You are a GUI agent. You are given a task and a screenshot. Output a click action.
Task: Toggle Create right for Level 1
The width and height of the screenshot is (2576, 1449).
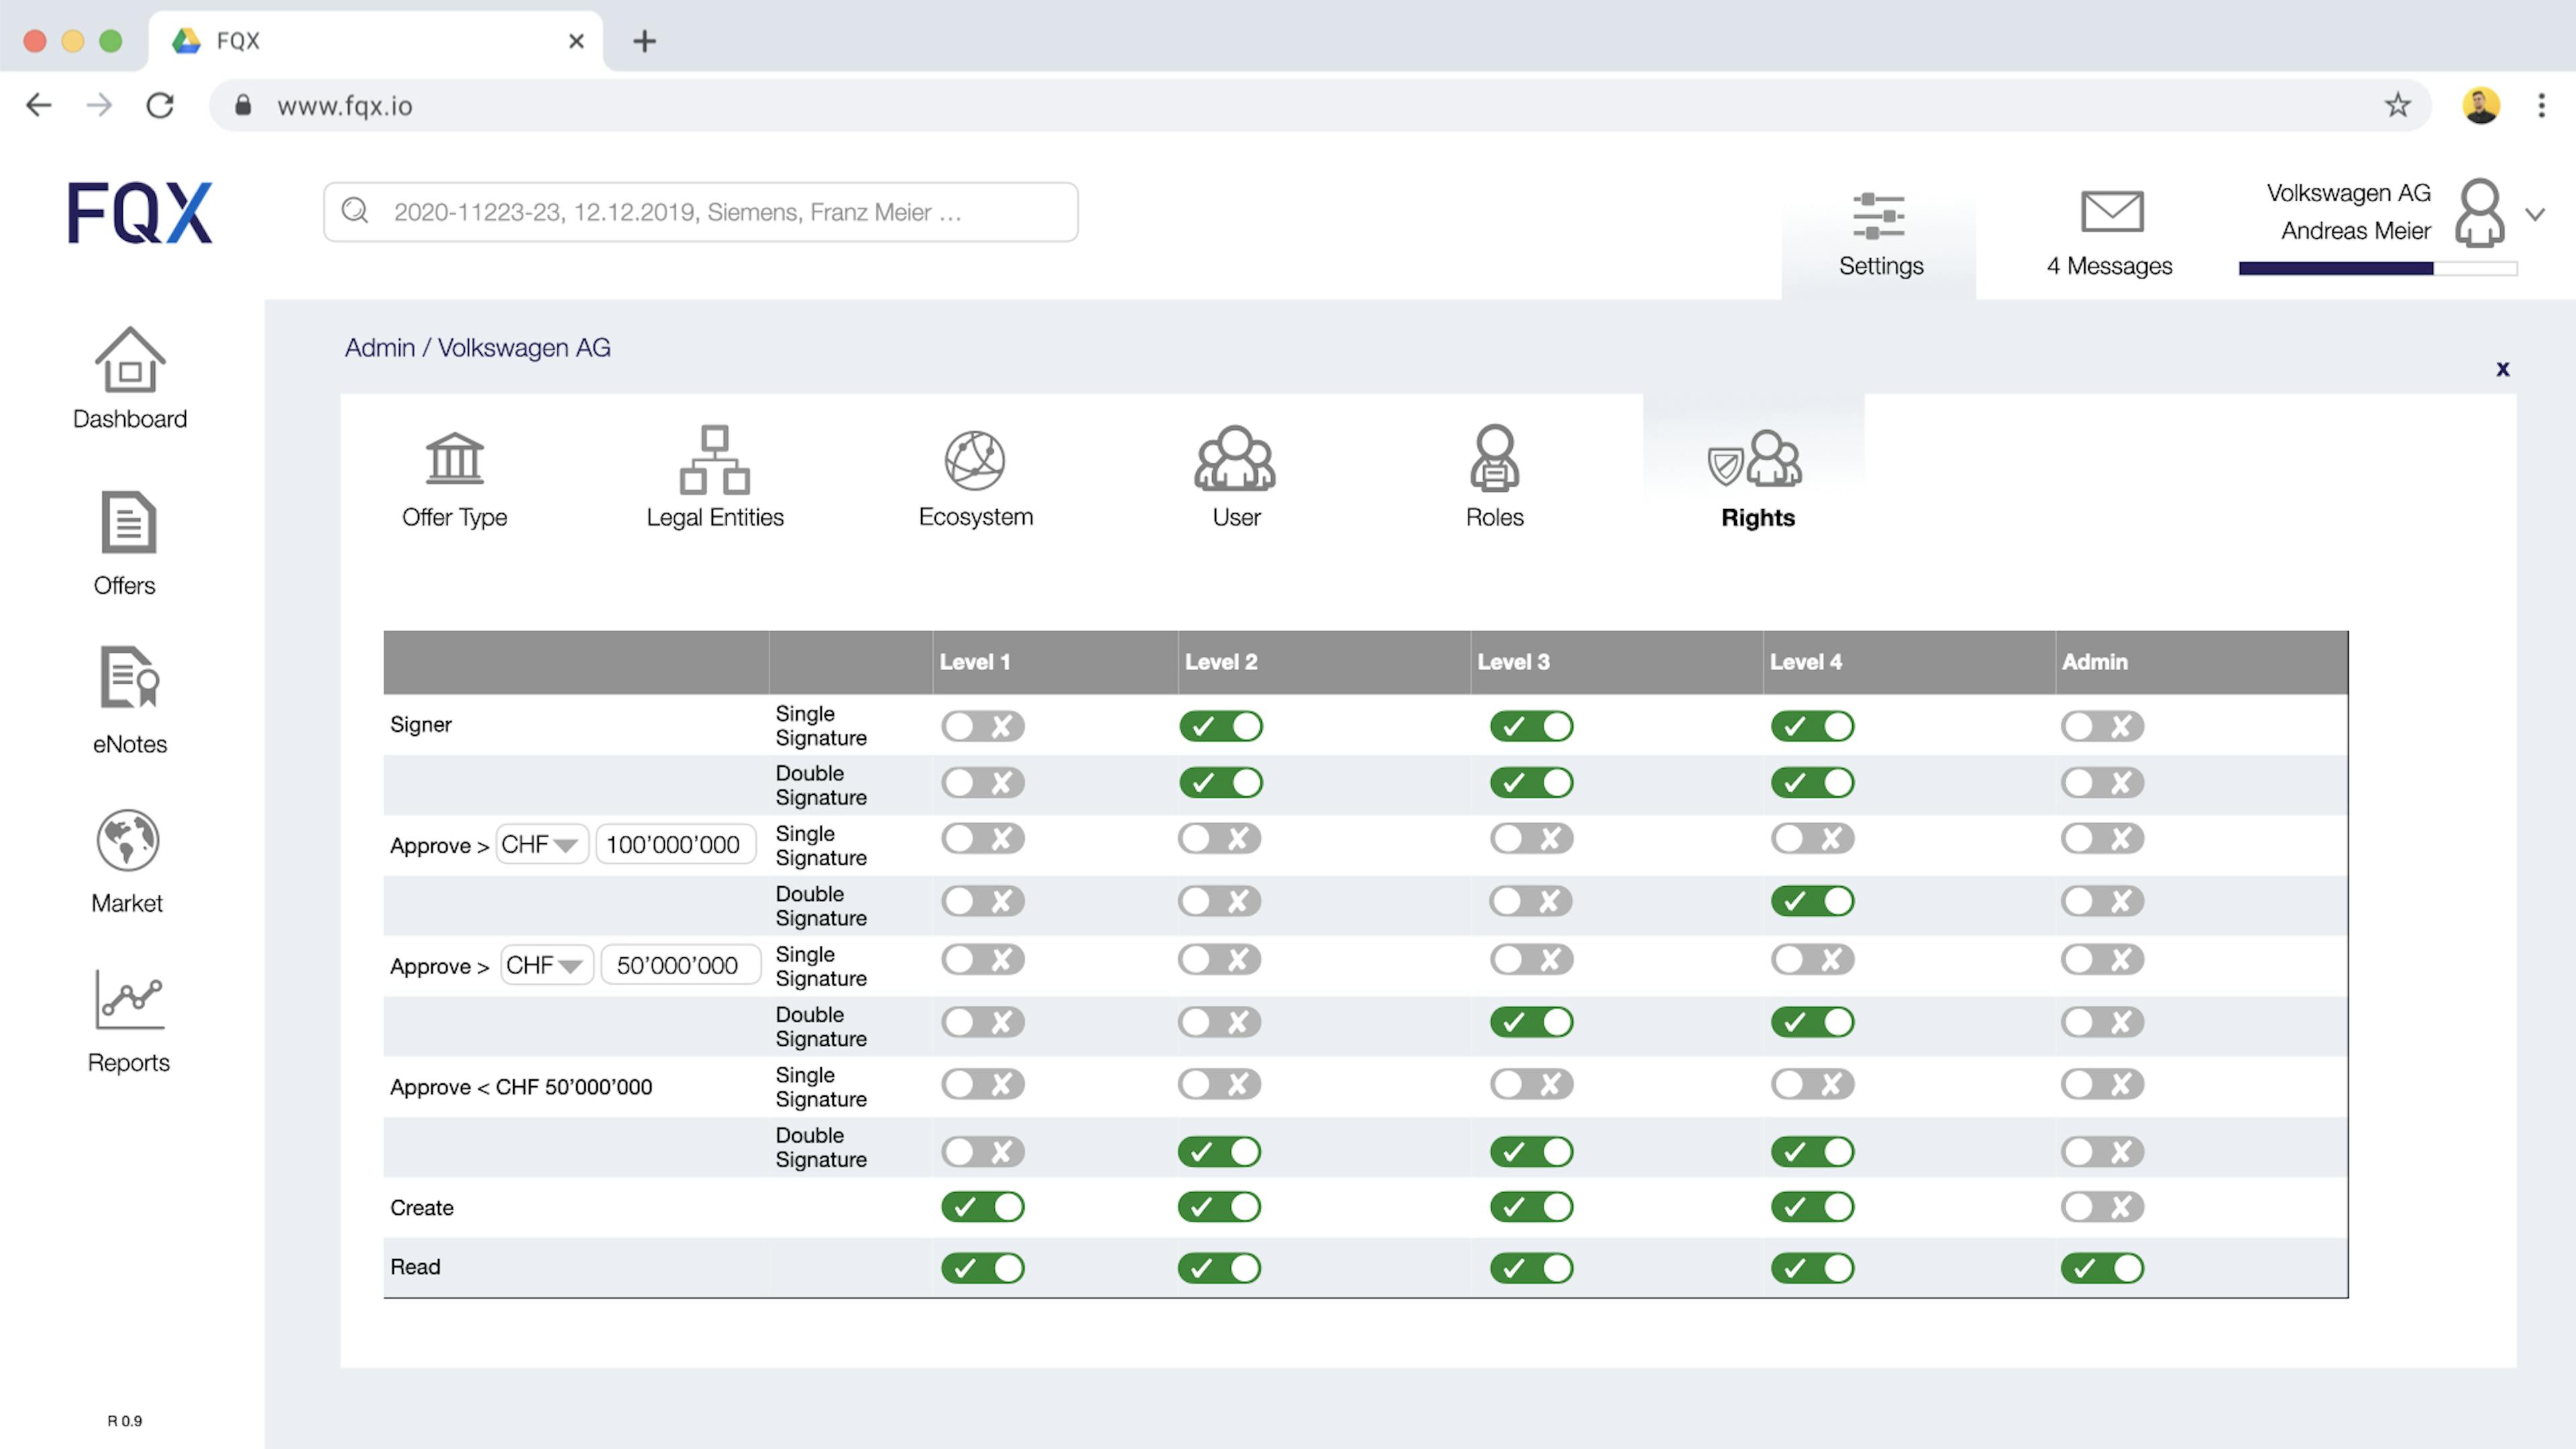[982, 1207]
